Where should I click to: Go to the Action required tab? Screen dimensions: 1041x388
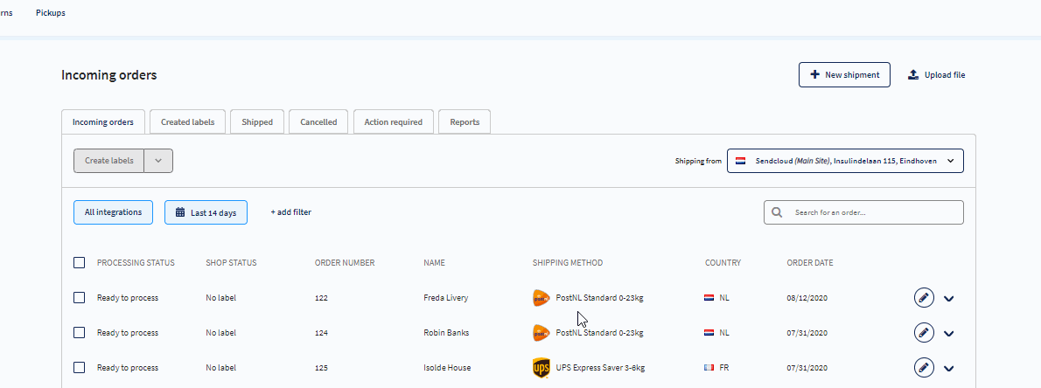tap(393, 122)
